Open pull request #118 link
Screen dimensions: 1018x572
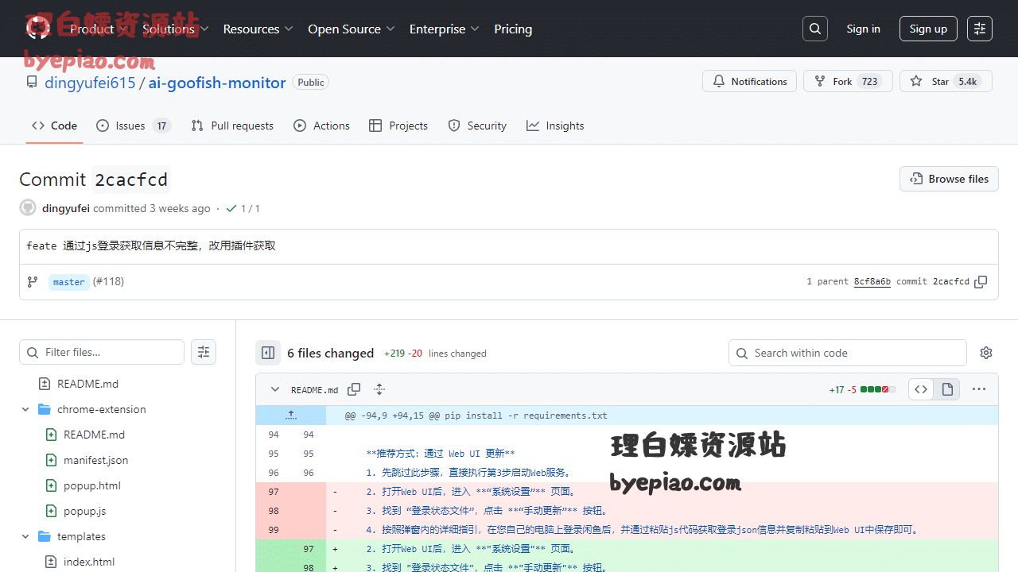click(108, 281)
